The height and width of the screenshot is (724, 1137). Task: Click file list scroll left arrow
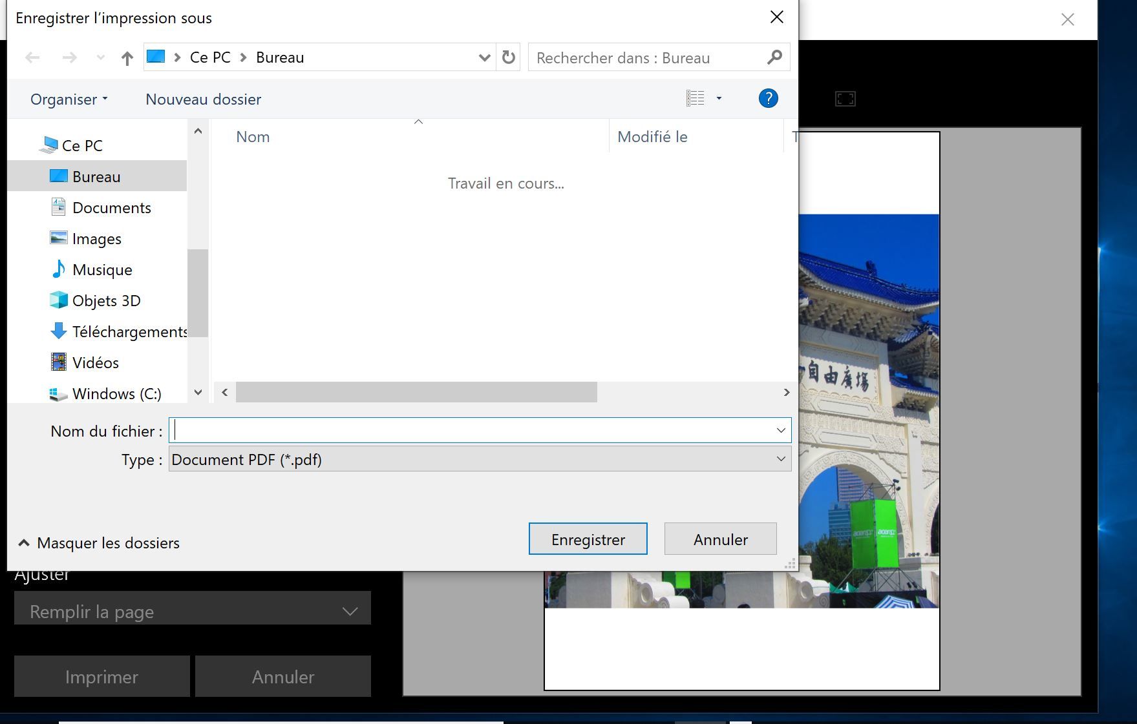coord(224,392)
